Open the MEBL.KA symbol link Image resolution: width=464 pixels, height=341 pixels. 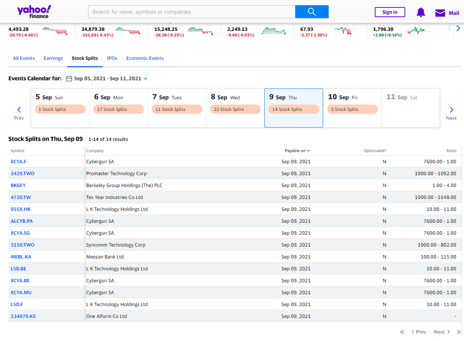pyautogui.click(x=21, y=257)
